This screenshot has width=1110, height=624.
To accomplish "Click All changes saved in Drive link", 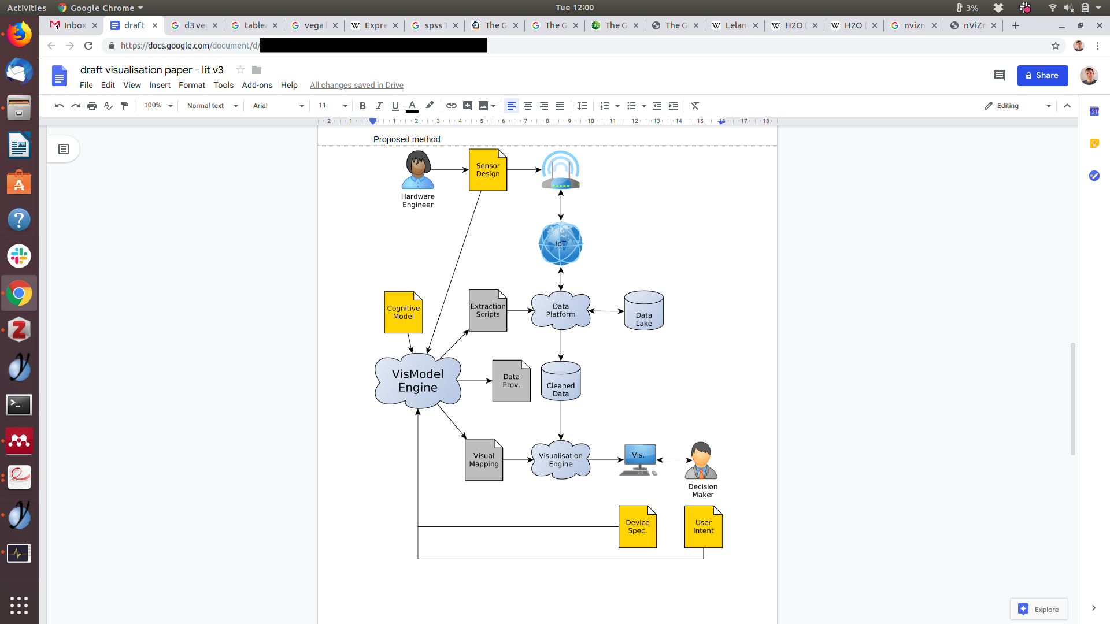I will (356, 85).
